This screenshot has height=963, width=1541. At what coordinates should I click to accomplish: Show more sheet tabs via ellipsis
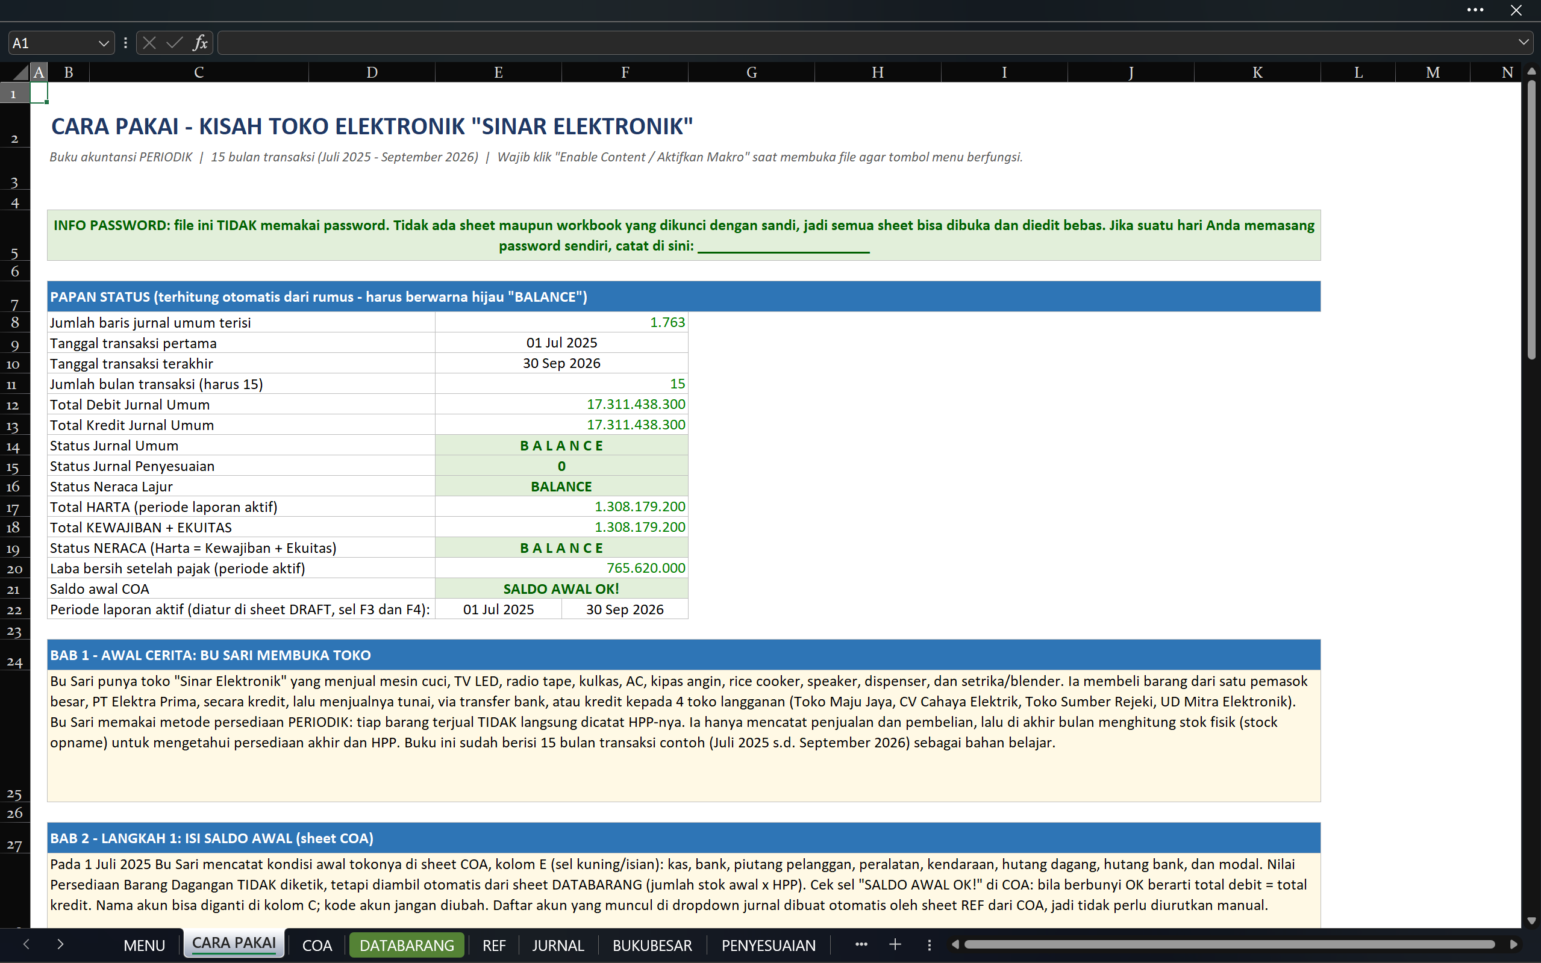pyautogui.click(x=861, y=944)
